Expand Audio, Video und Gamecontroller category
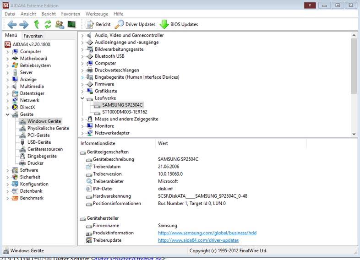The height and width of the screenshot is (260, 360). tap(82, 36)
